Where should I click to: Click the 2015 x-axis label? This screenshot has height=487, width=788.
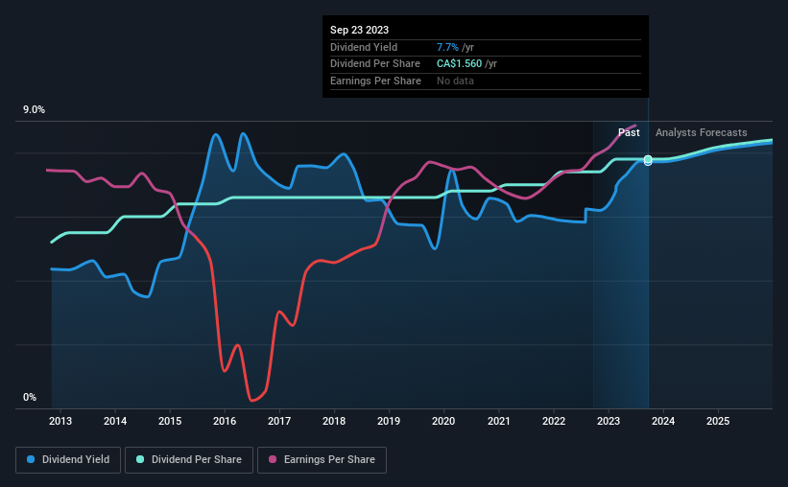(170, 421)
